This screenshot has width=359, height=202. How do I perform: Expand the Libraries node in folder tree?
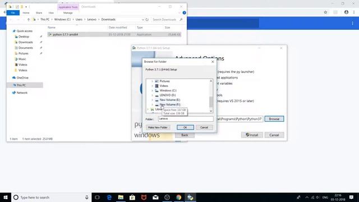point(148,109)
